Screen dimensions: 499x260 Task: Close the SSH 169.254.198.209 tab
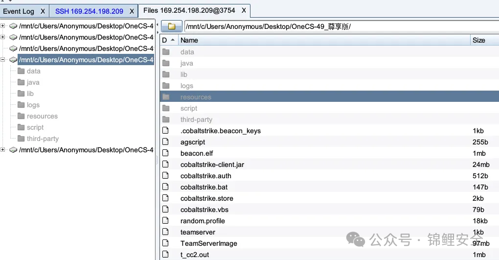coord(132,11)
